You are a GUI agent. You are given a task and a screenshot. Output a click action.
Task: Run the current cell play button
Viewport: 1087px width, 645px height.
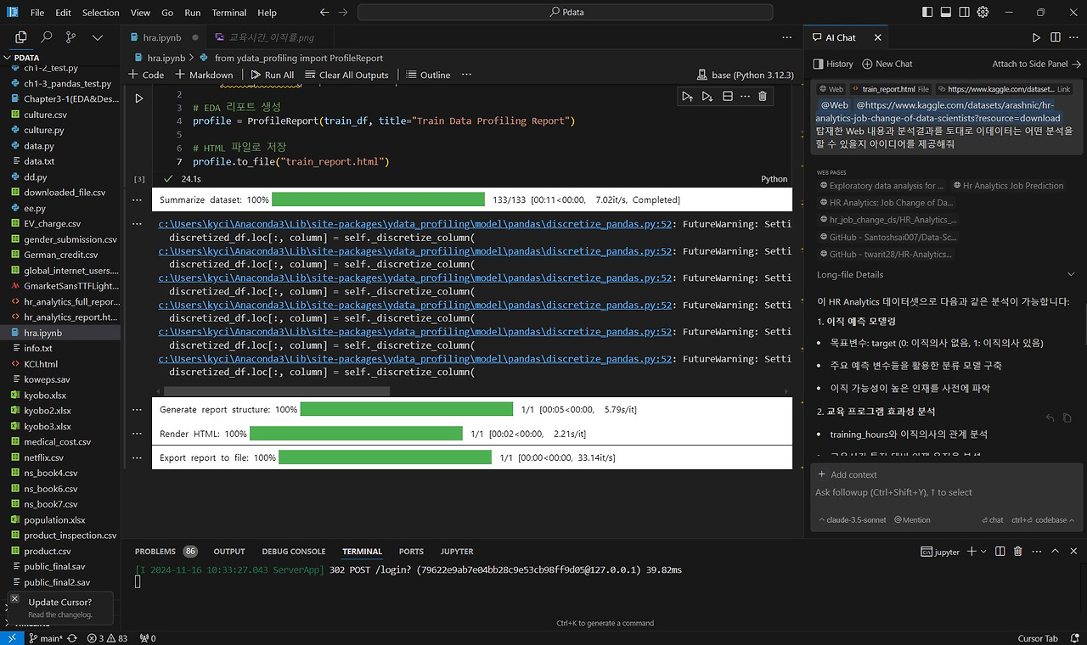[139, 98]
